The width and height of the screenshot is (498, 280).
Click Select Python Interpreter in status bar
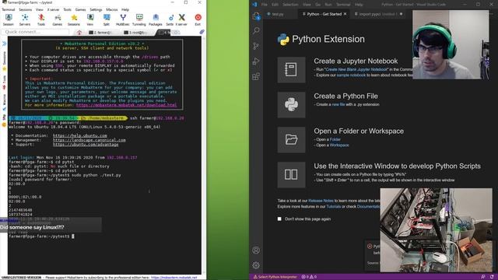pyautogui.click(x=275, y=277)
